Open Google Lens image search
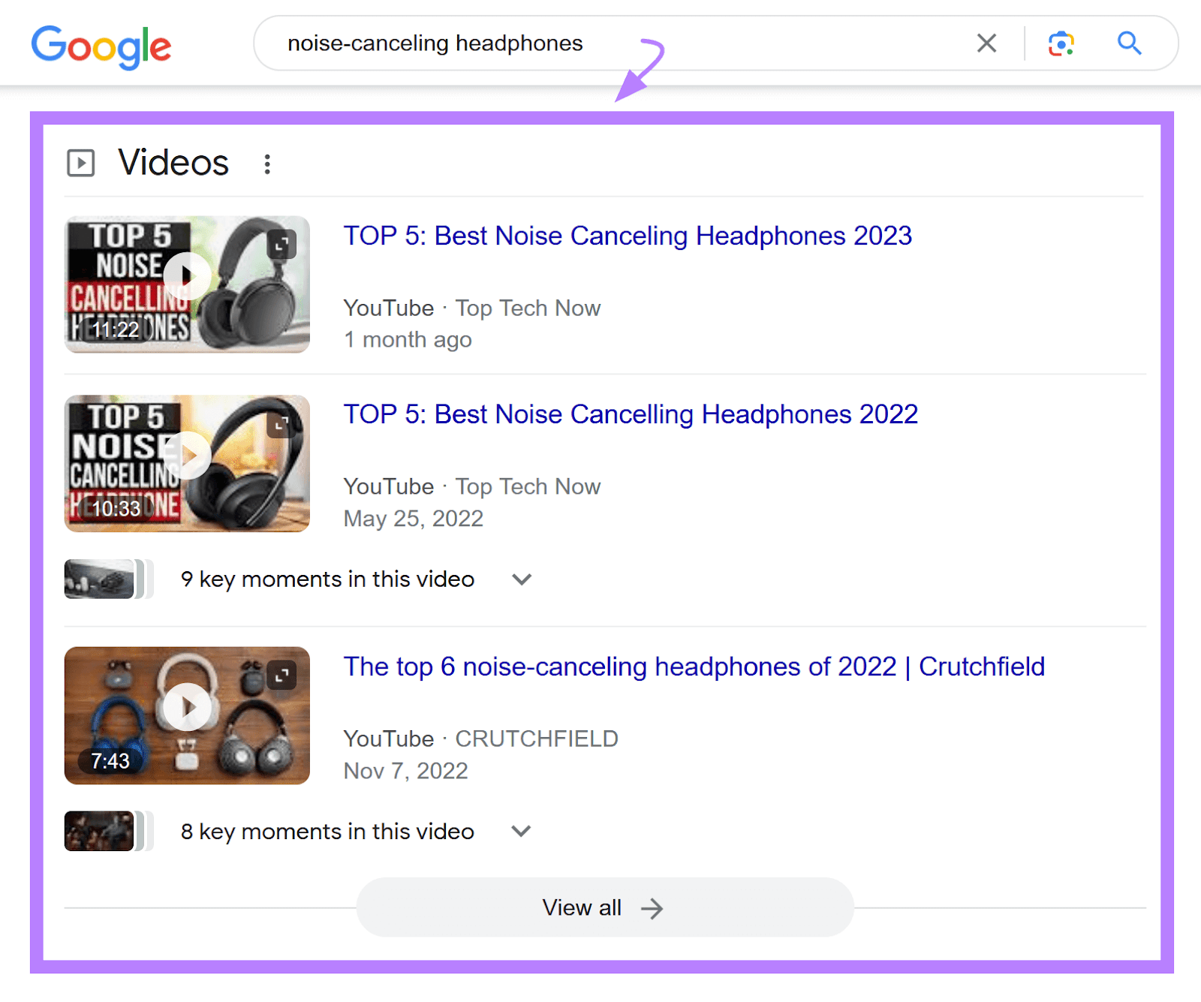The height and width of the screenshot is (1002, 1201). 1061,44
